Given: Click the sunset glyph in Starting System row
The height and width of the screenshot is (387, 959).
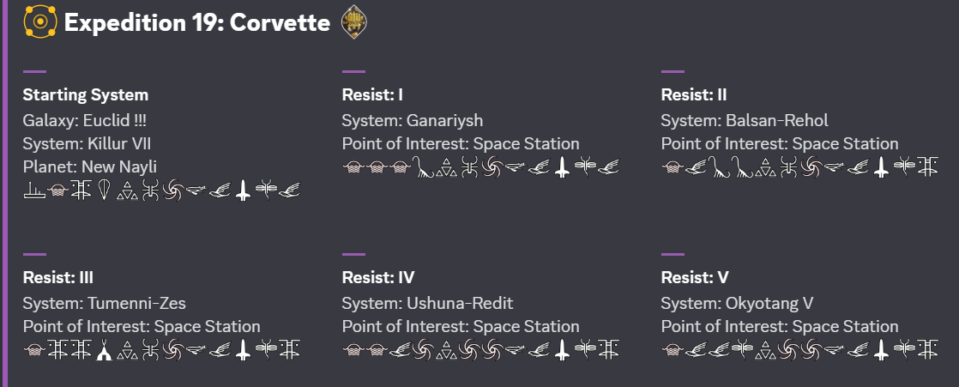Looking at the screenshot, I should [33, 191].
